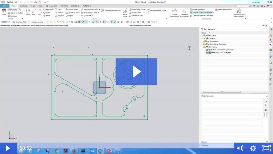The image size is (273, 154).
Task: Collapse the Dependencies panel
Action: click(267, 96)
